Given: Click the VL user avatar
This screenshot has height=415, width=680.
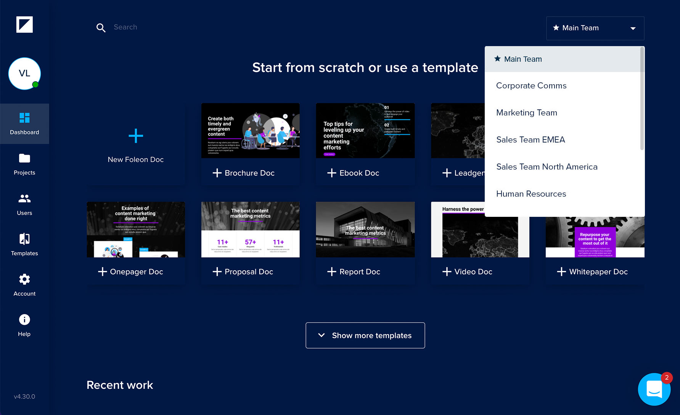Looking at the screenshot, I should pos(24,74).
